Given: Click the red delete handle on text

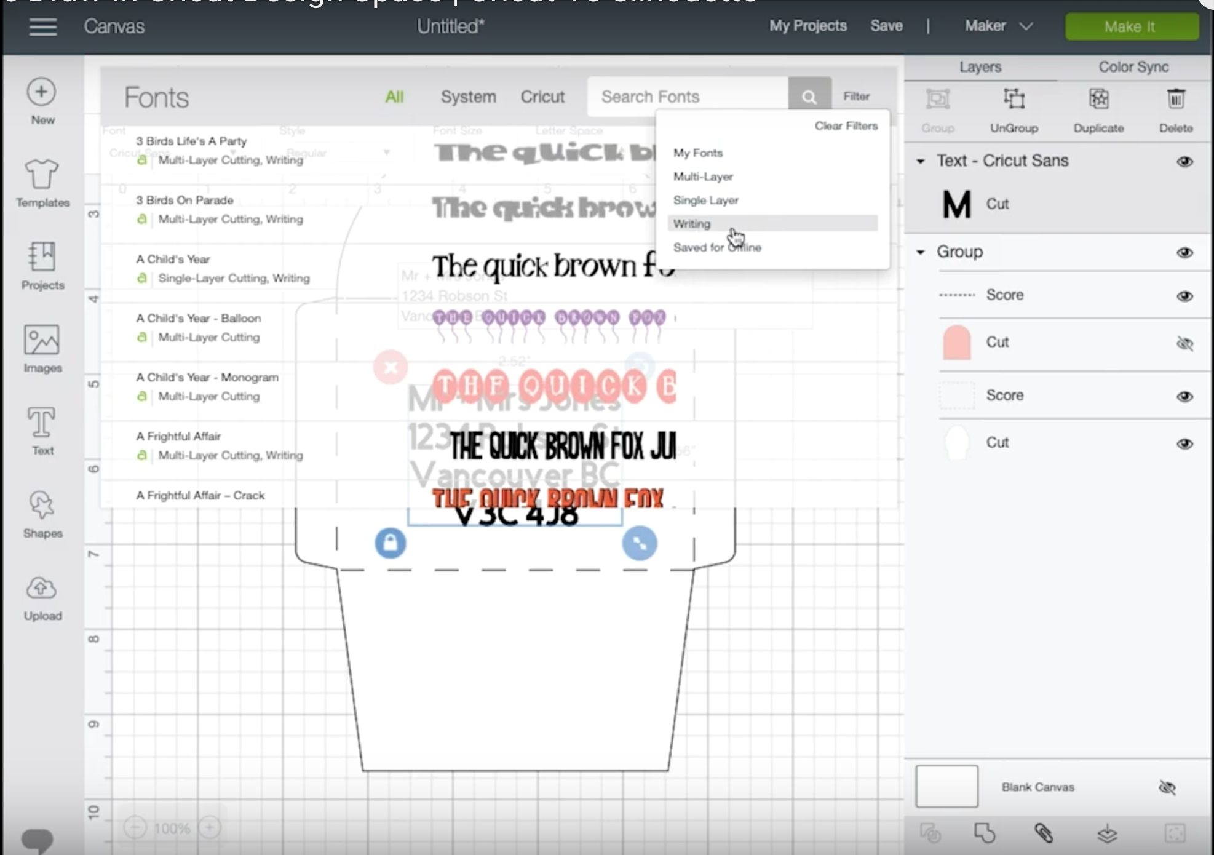Looking at the screenshot, I should pos(391,368).
